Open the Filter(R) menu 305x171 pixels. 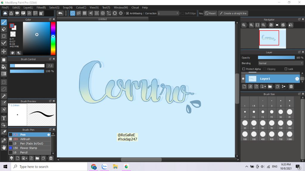tap(41, 7)
